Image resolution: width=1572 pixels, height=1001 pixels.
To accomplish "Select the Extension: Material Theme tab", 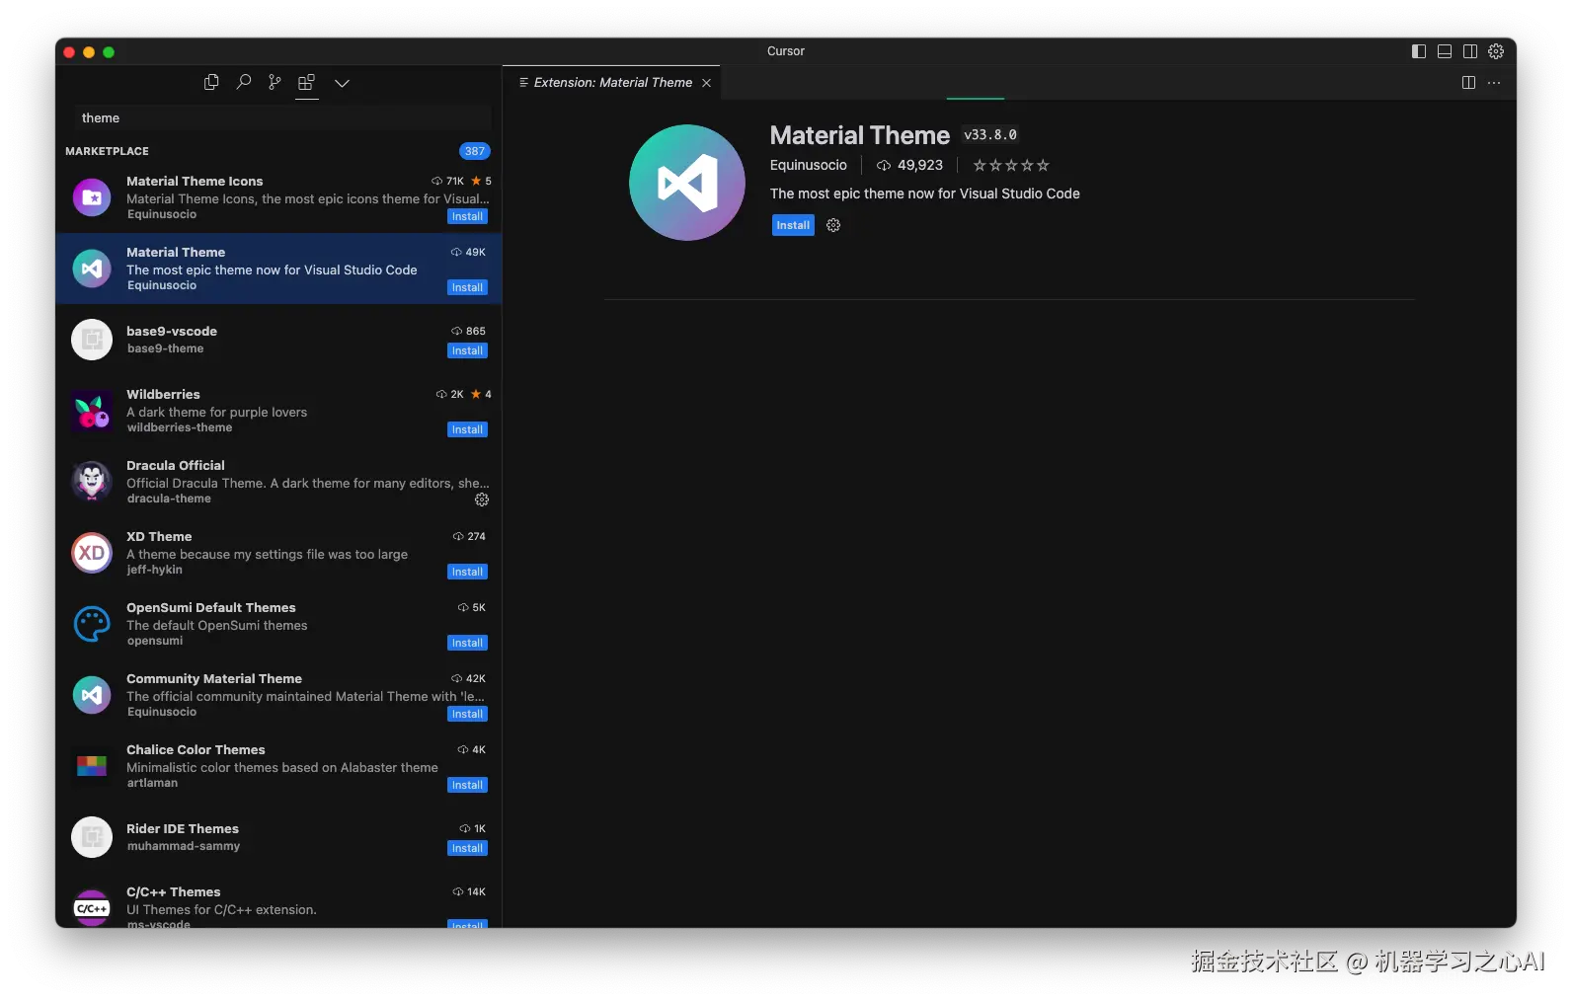I will [611, 83].
